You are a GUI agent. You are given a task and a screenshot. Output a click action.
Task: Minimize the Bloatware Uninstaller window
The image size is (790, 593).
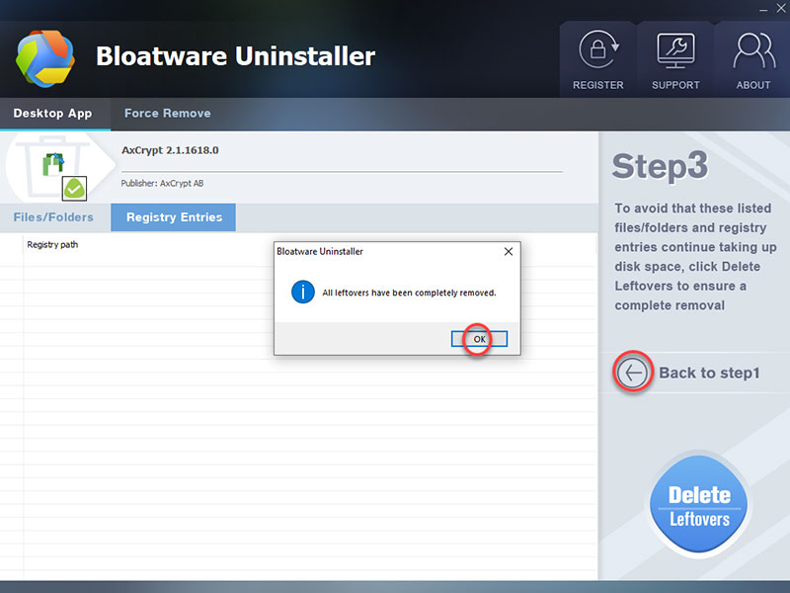coord(763,9)
